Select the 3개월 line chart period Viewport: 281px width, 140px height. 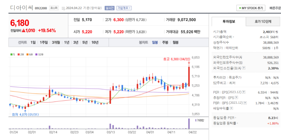(56, 42)
